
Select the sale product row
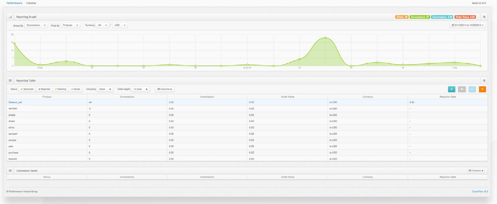[x=247, y=146]
